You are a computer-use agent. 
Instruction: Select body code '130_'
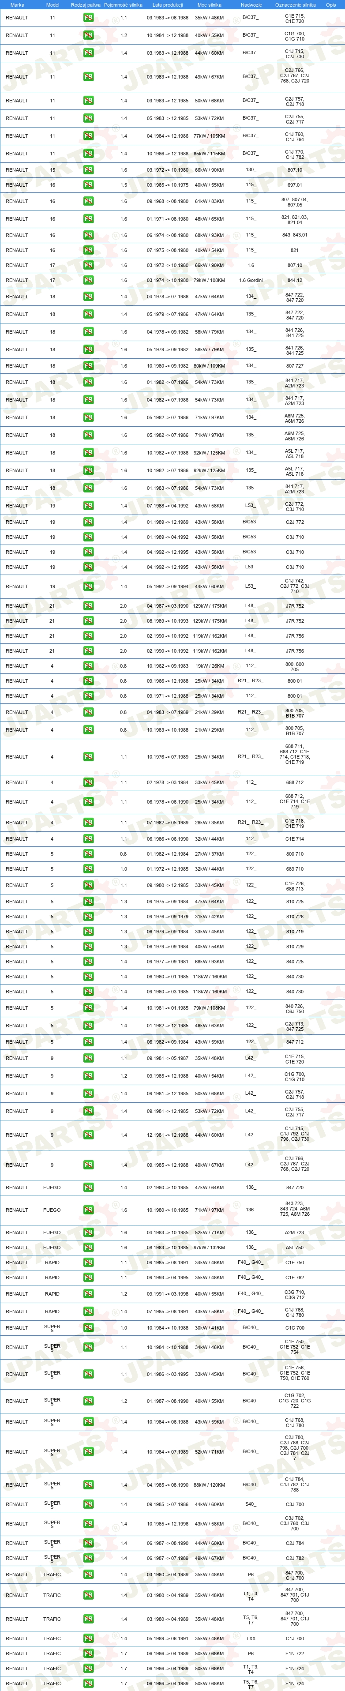251,170
